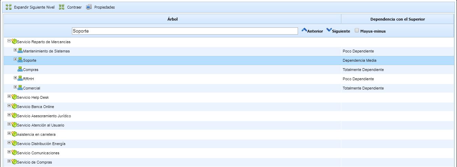Select the Servicio Comunicaciones tree item
The width and height of the screenshot is (457, 167).
pyautogui.click(x=38, y=153)
